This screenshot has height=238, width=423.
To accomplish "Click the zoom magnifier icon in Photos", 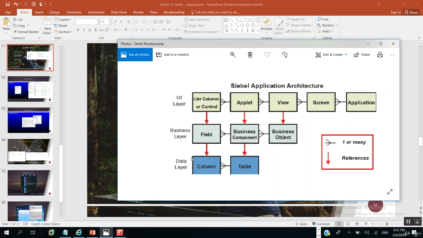I will 233,55.
